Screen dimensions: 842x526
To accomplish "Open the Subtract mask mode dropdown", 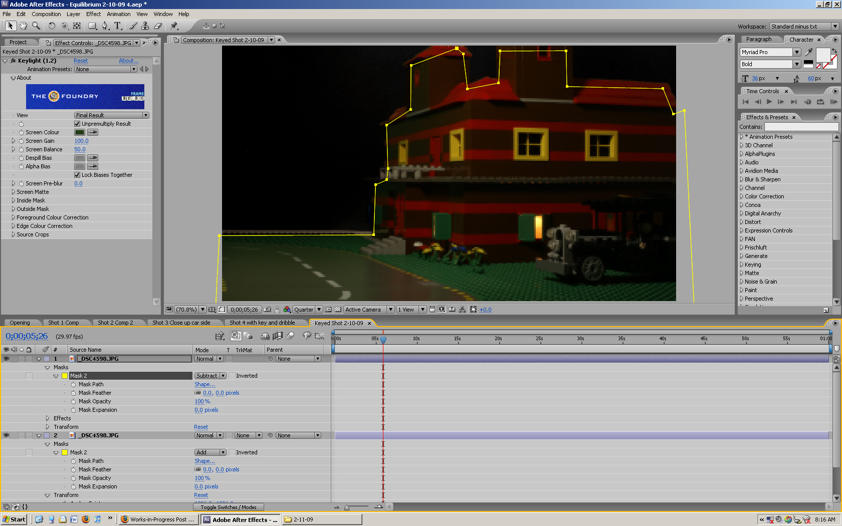I will point(210,376).
